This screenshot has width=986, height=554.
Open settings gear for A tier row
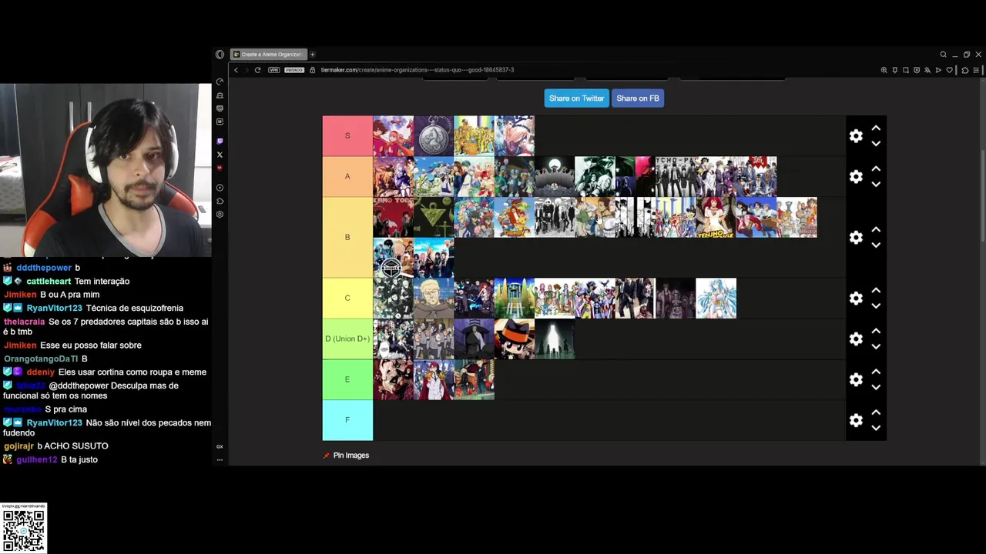pyautogui.click(x=856, y=177)
